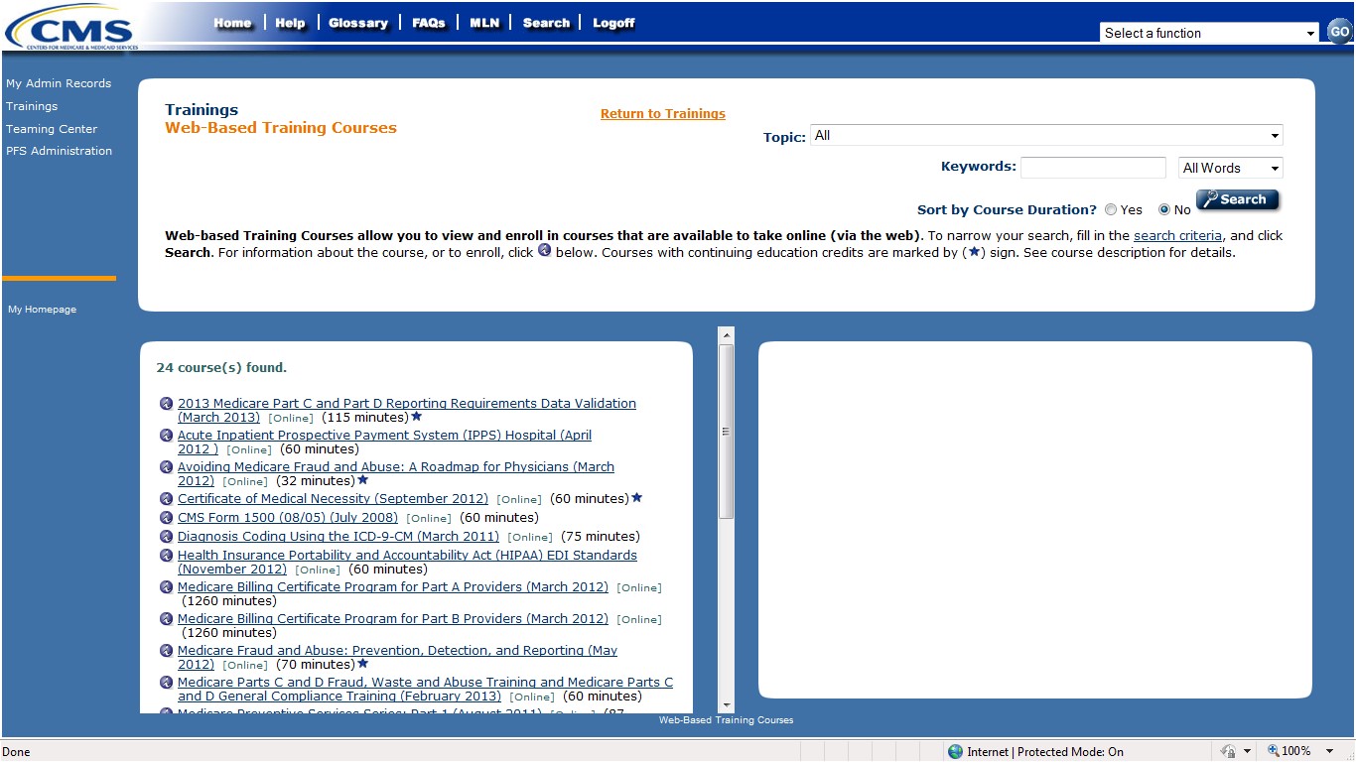Open info icon for Part A Providers billing certificate
Image resolution: width=1356 pixels, height=762 pixels.
tap(166, 587)
